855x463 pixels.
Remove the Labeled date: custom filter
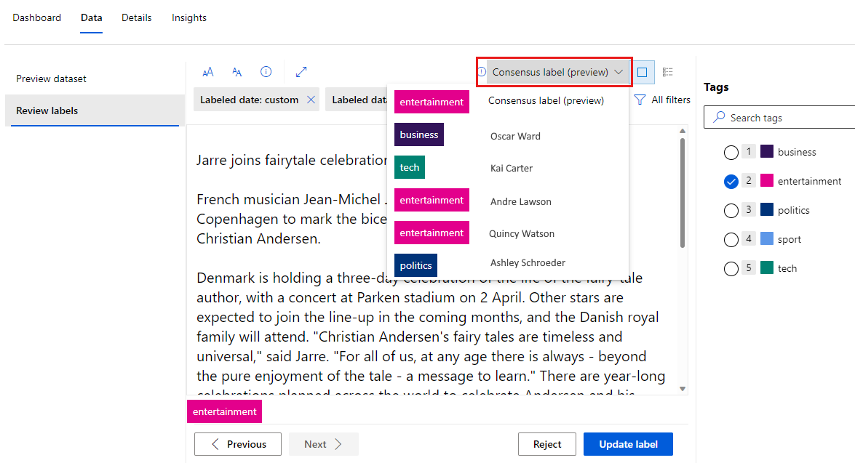coord(311,100)
